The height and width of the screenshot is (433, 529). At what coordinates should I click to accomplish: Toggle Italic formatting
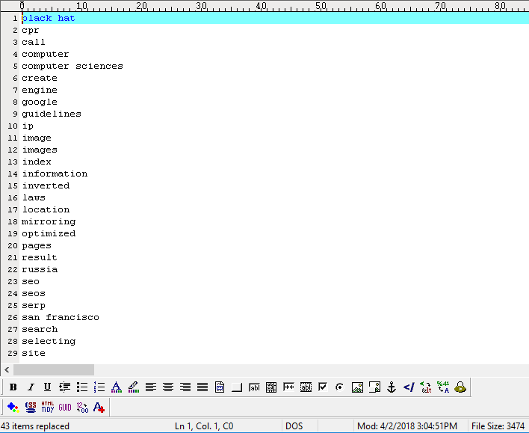click(x=31, y=387)
